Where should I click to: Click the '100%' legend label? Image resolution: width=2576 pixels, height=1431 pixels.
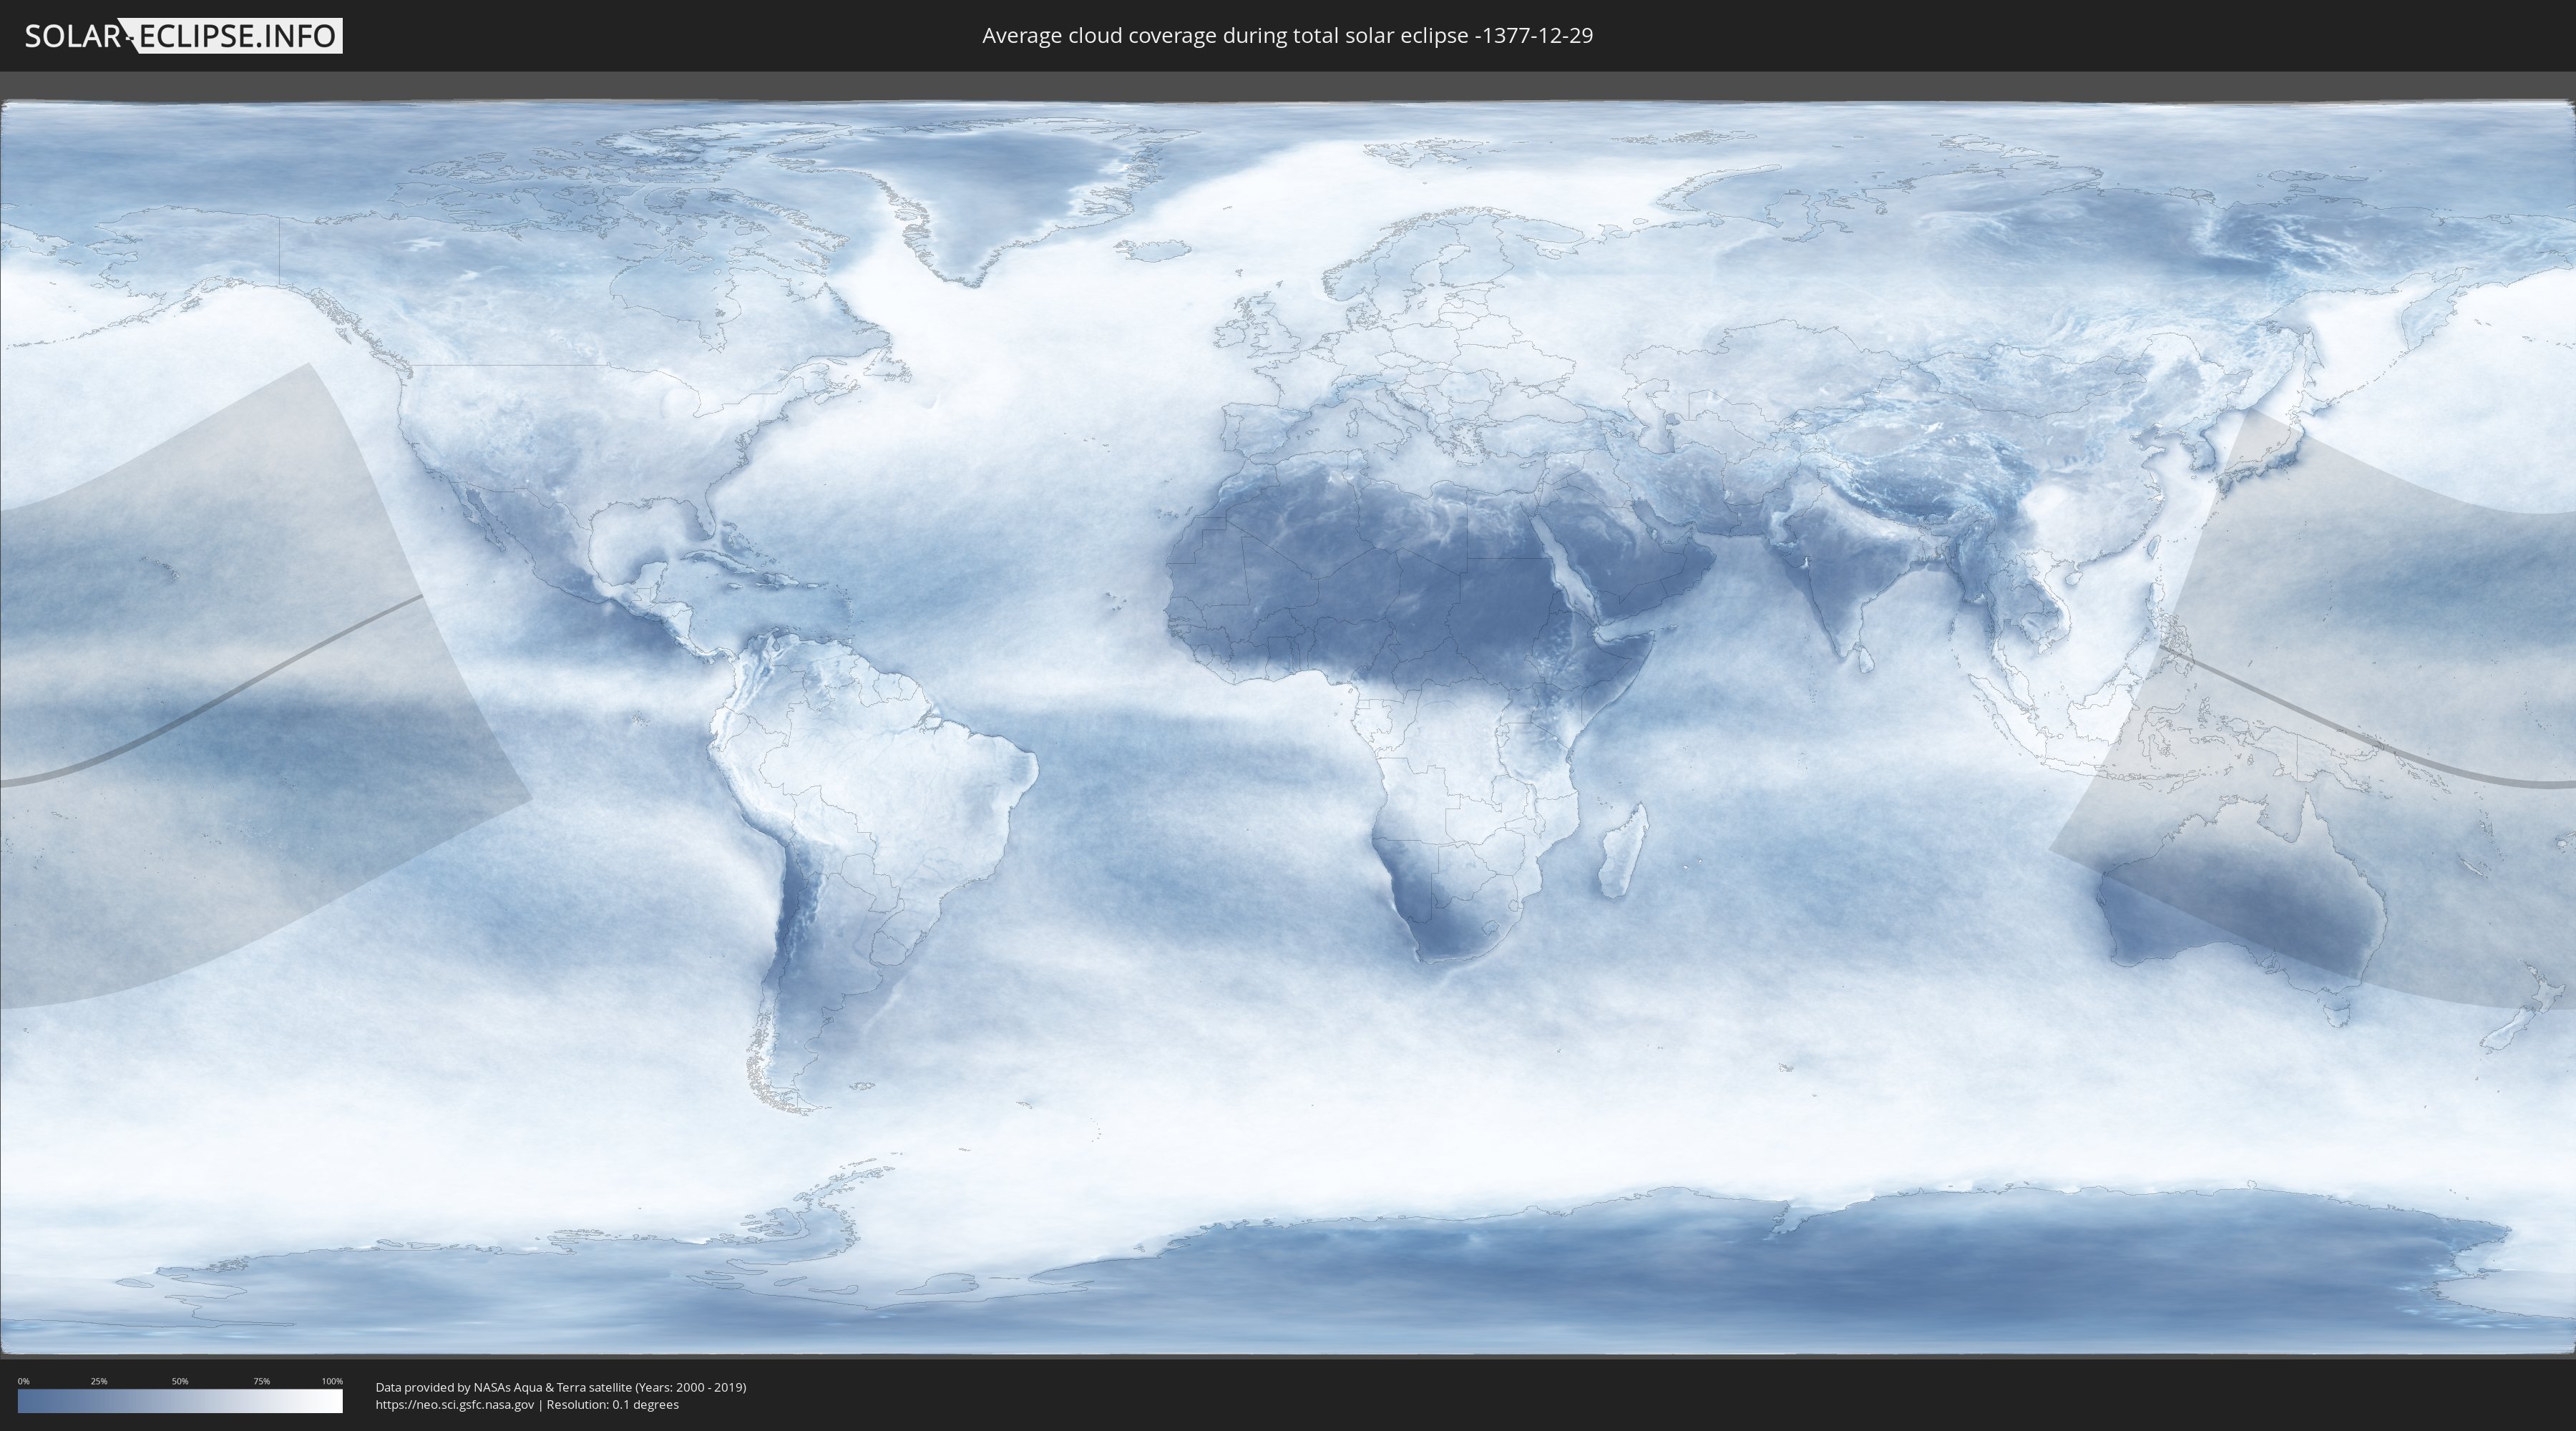click(x=332, y=1381)
